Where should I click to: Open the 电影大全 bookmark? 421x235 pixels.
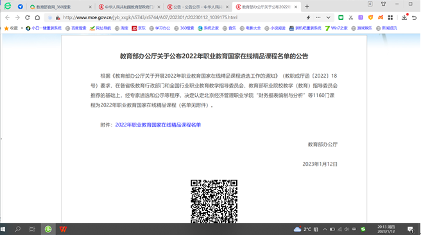(250, 28)
